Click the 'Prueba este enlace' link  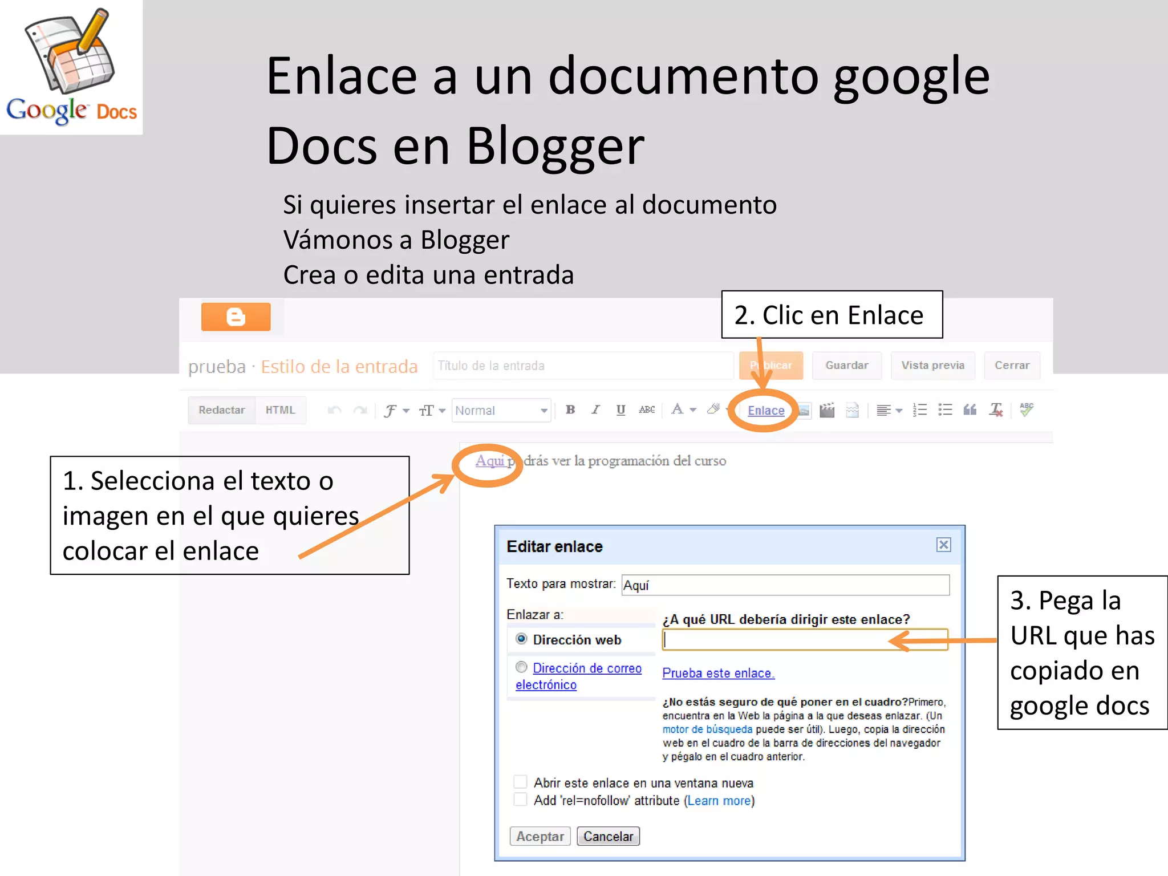click(x=719, y=673)
